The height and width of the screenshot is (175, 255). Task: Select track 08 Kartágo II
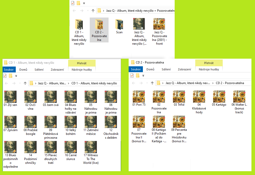[159, 129]
